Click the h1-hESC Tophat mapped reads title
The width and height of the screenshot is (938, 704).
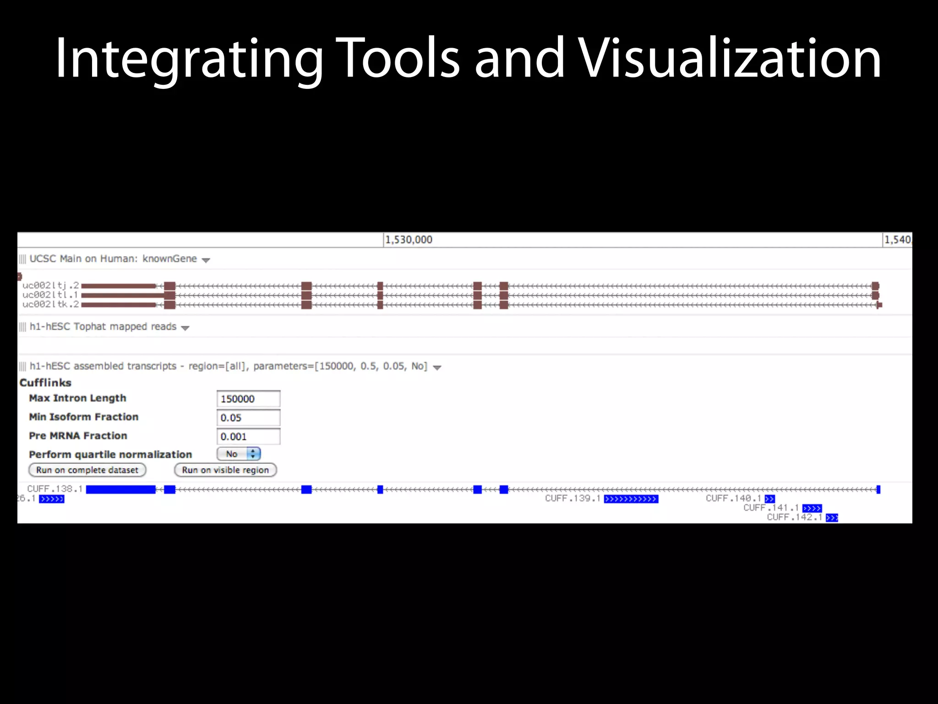(103, 327)
